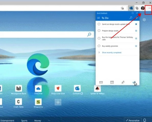Click the search magnifier in search box

[x=89, y=34]
